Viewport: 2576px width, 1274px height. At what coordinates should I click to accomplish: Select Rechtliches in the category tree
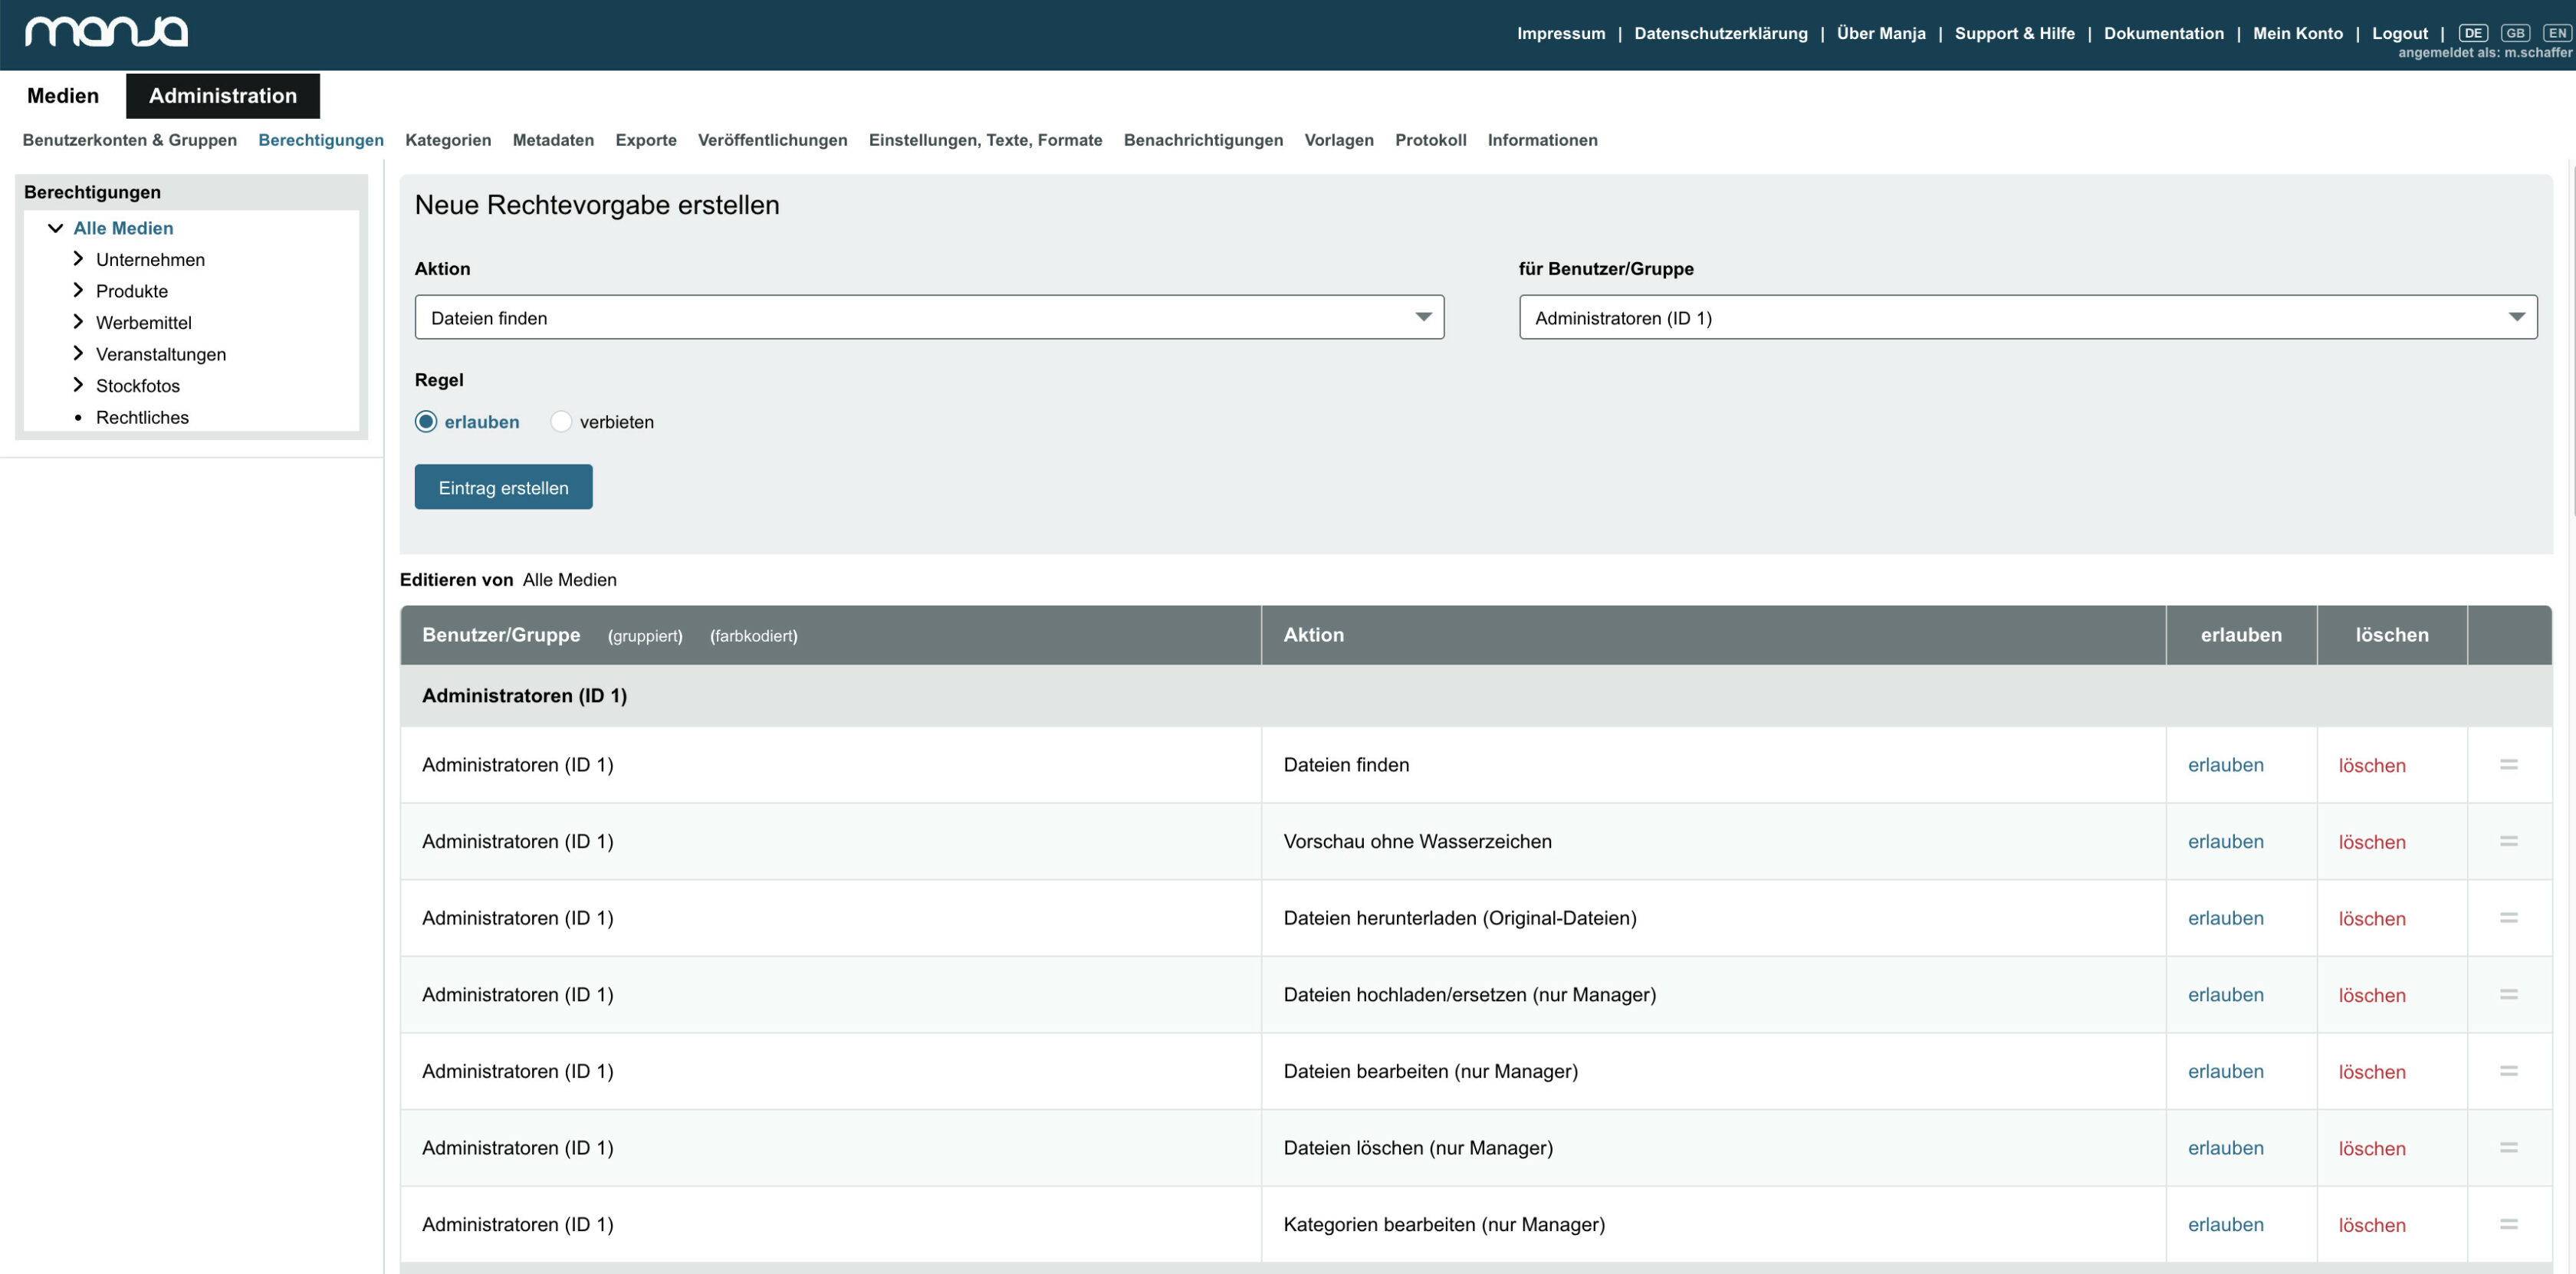tap(142, 417)
